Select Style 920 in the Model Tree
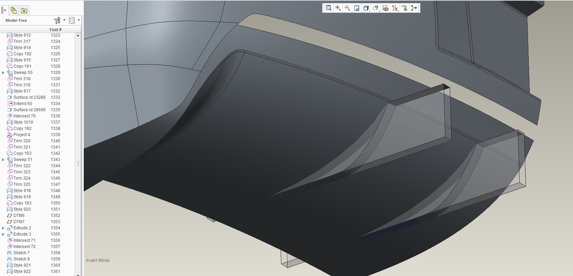The width and height of the screenshot is (573, 276). (22, 209)
